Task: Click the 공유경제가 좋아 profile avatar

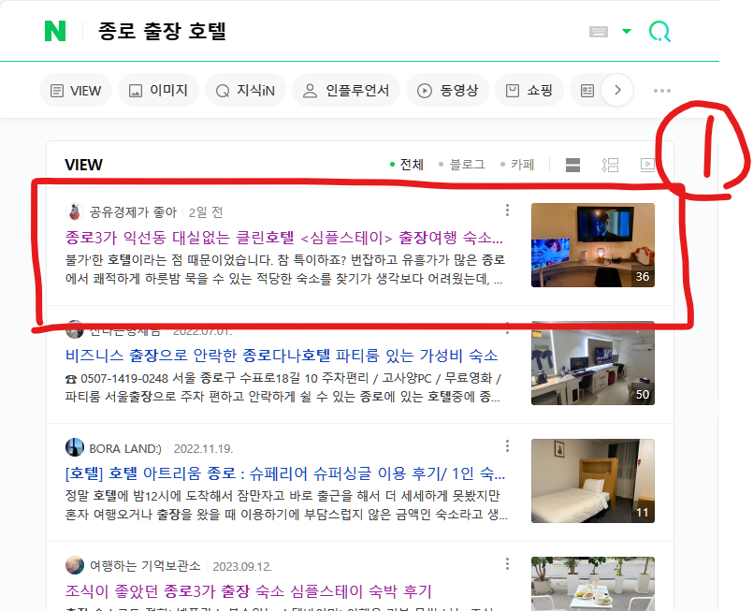Action: click(x=75, y=211)
